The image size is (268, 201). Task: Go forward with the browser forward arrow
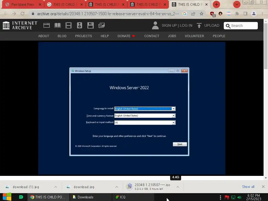[x=14, y=14]
